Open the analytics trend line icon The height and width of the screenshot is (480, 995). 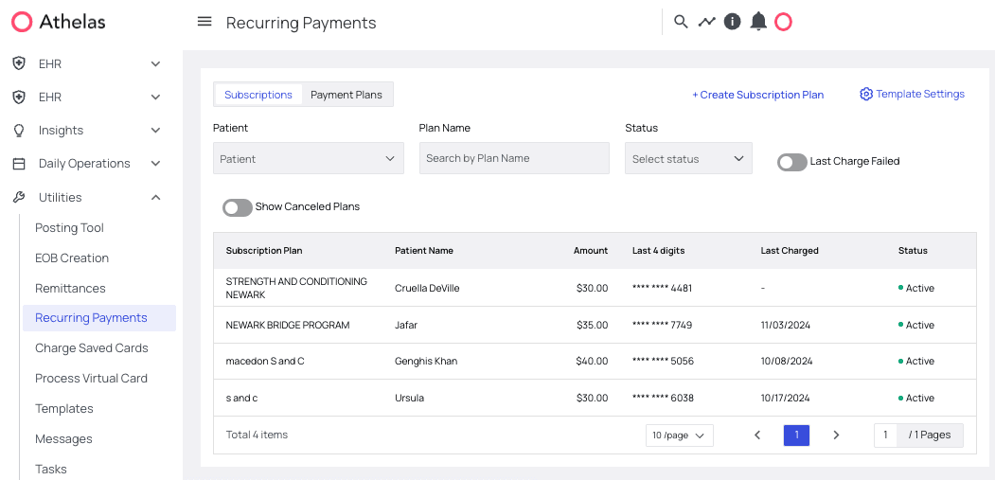706,22
